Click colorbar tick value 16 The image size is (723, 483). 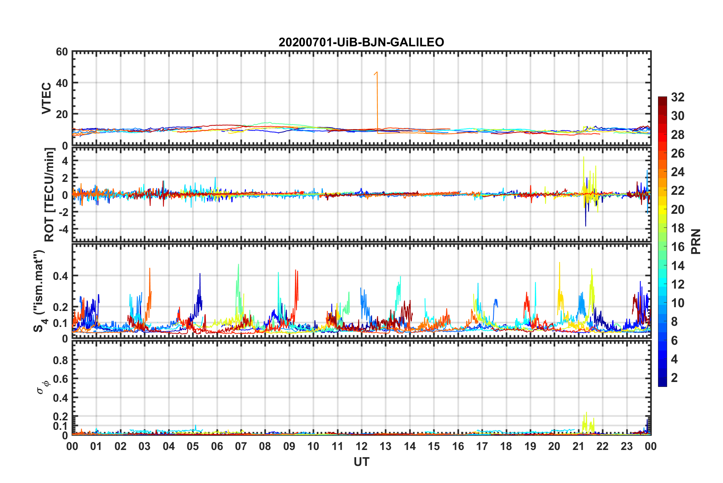click(678, 247)
